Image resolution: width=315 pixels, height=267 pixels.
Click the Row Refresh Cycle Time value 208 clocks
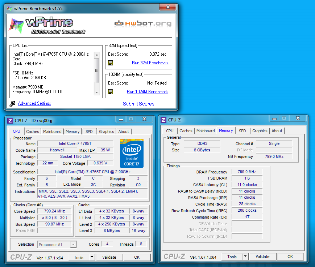pyautogui.click(x=247, y=211)
